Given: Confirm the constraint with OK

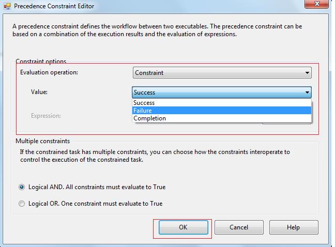Looking at the screenshot, I should click(183, 227).
